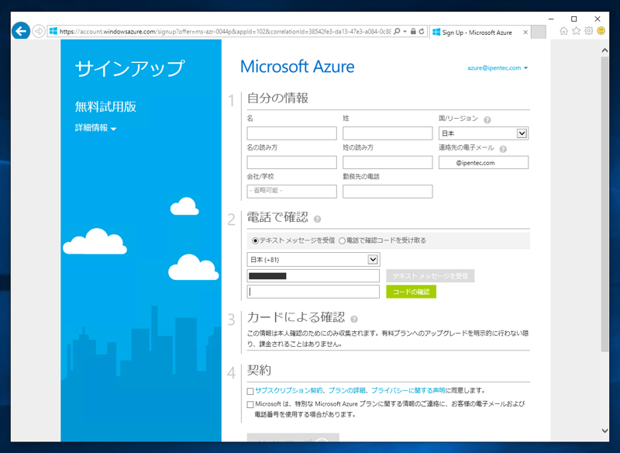Click the search magnifier in address bar
This screenshot has height=453, width=620.
coord(397,32)
